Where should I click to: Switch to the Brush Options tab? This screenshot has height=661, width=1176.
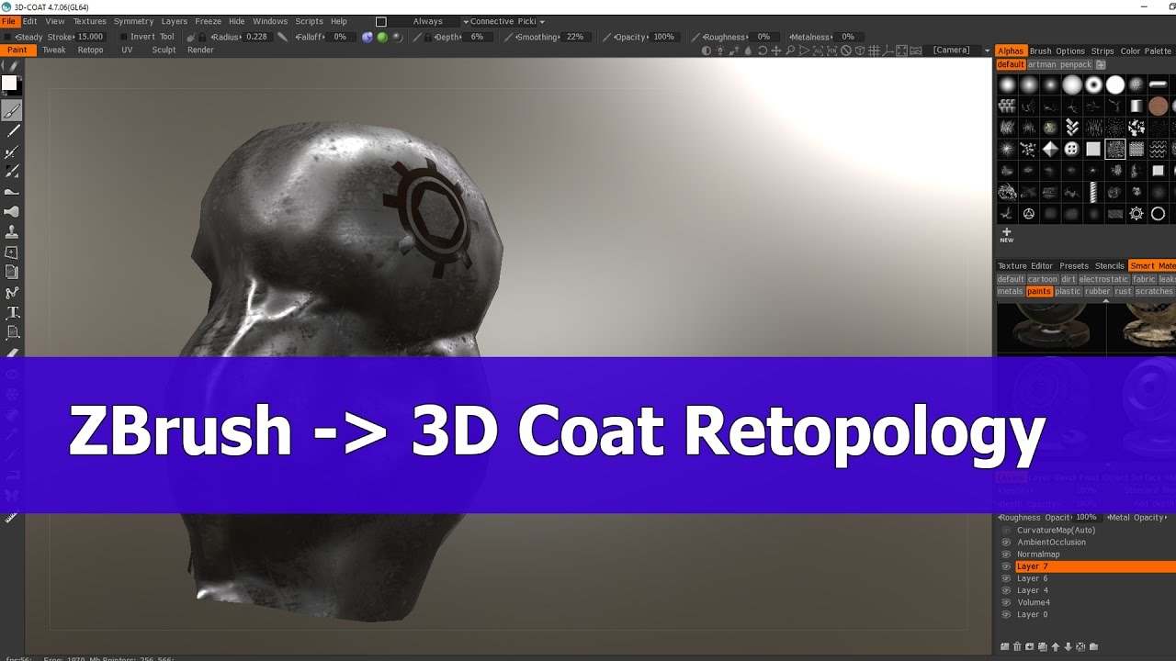[x=1057, y=51]
